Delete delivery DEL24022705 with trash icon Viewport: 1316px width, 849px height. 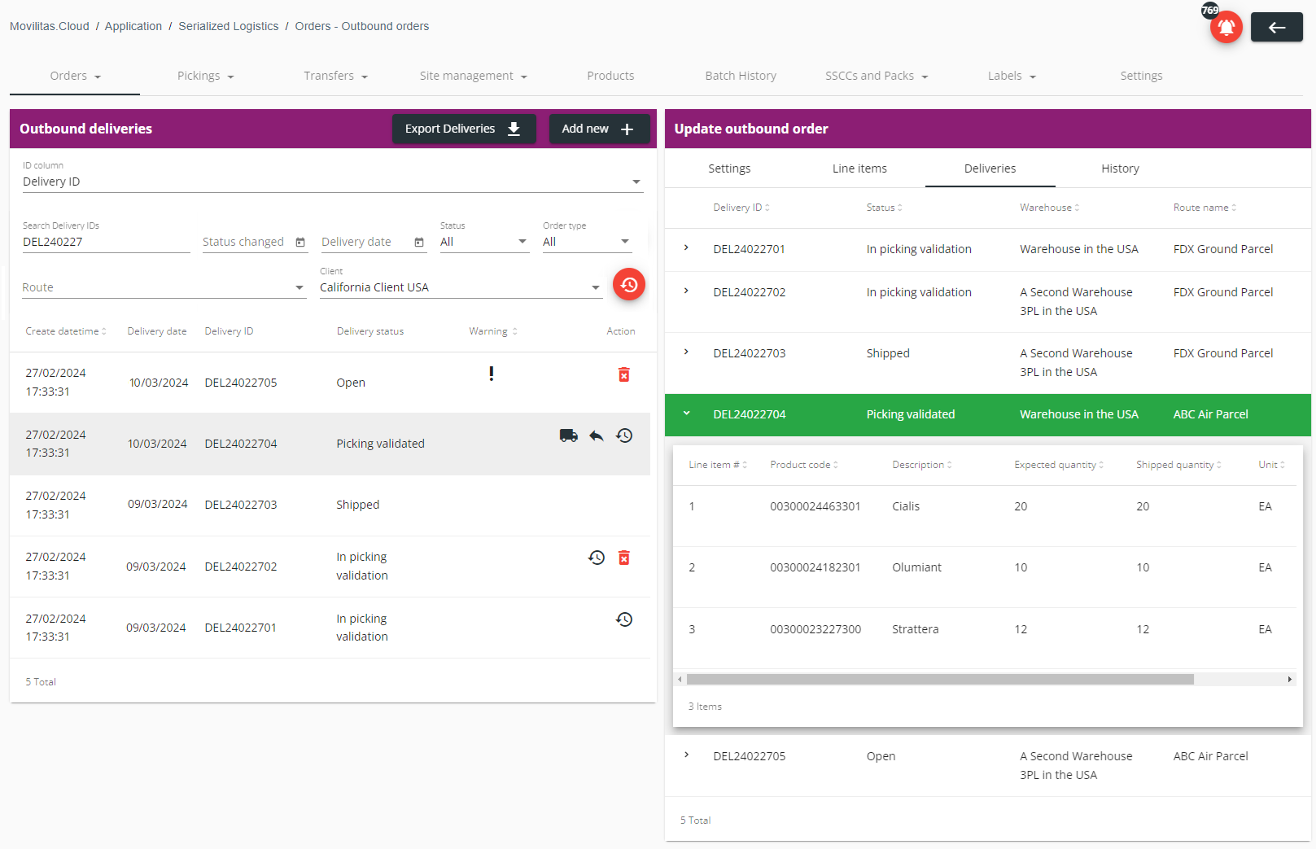tap(623, 374)
